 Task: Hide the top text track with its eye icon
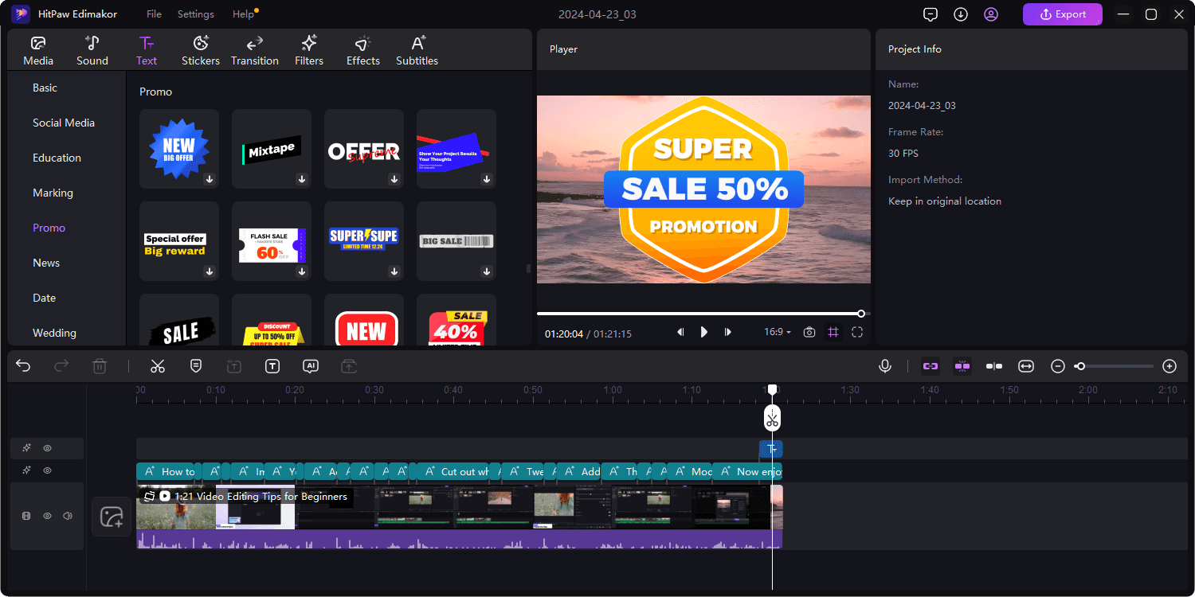pos(47,448)
